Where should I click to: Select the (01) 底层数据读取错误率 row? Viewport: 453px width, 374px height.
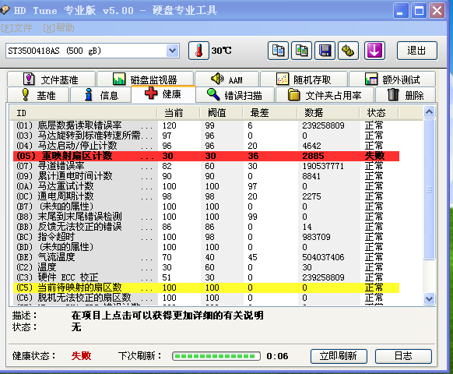pos(206,125)
